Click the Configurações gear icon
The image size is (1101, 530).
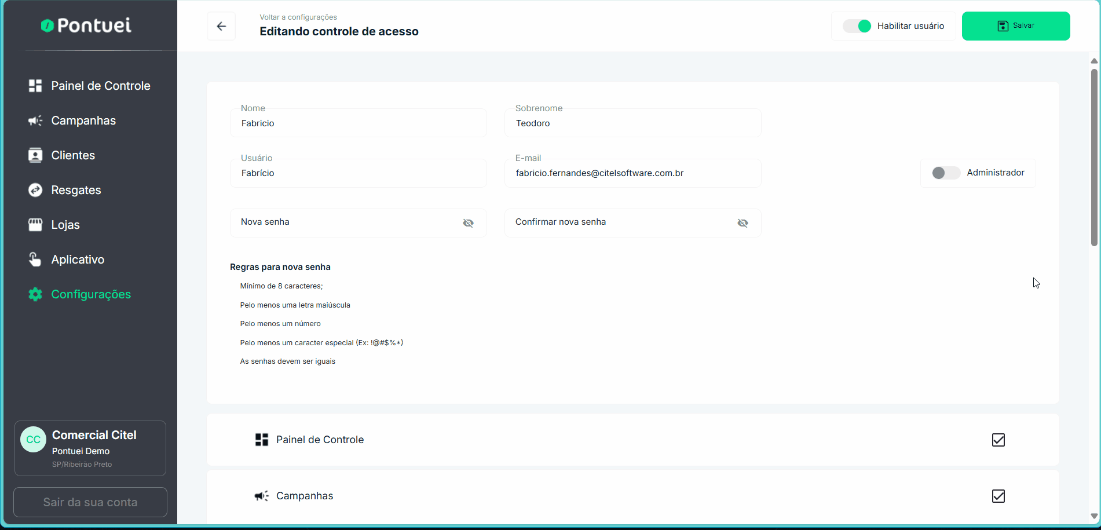pos(35,294)
